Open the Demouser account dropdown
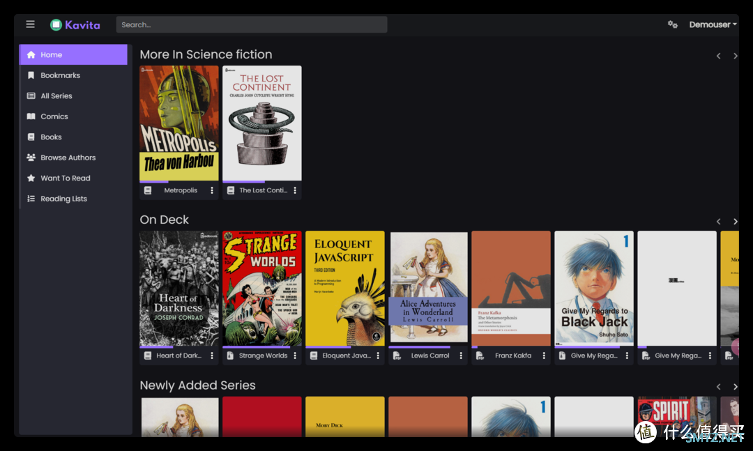753x451 pixels. click(x=713, y=24)
